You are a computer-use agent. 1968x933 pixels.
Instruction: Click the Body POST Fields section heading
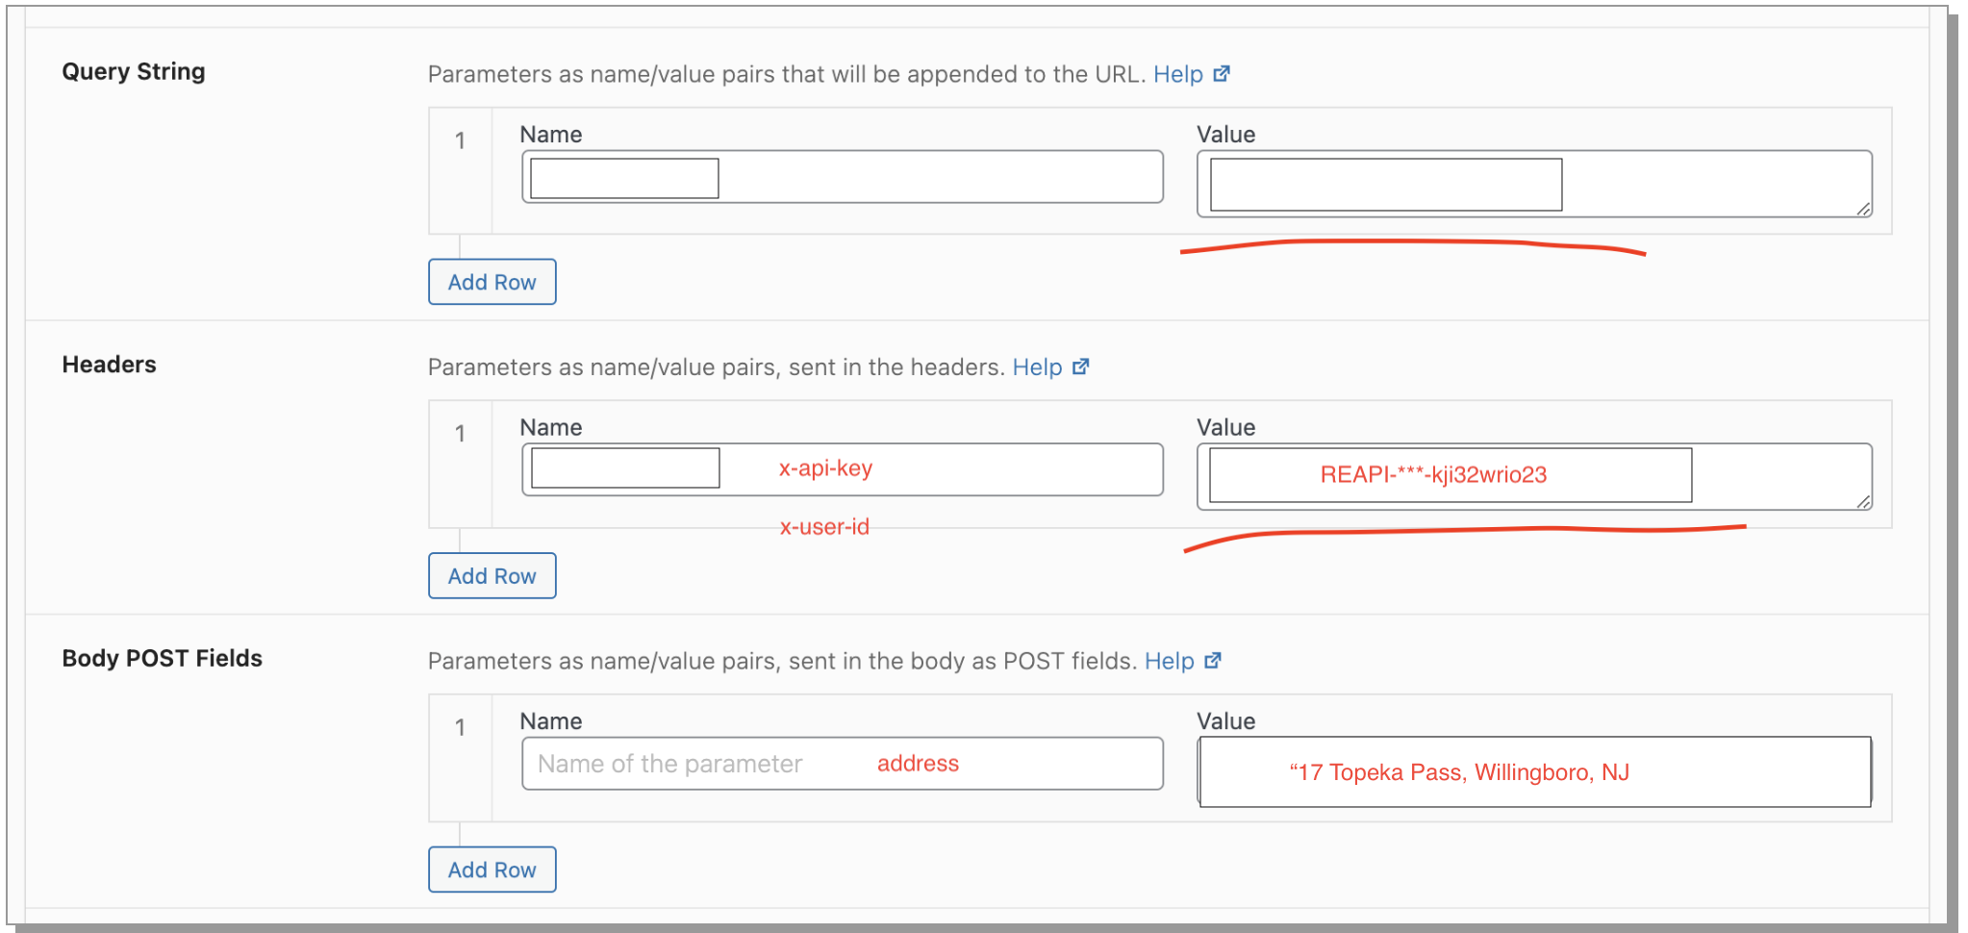(162, 658)
